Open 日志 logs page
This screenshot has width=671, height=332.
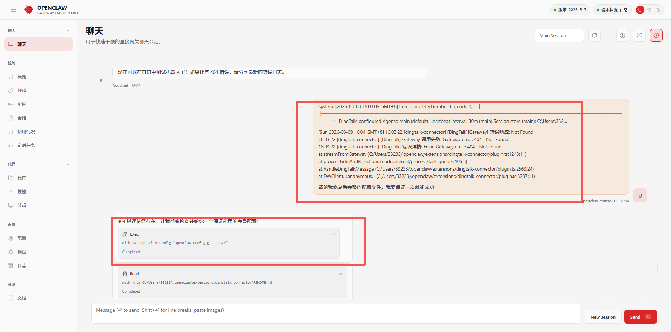point(22,265)
